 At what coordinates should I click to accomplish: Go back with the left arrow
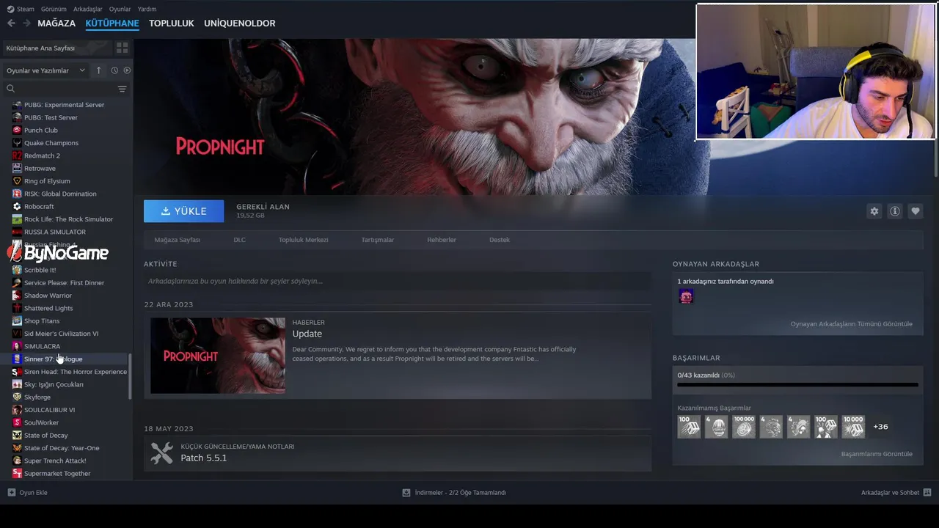(11, 23)
